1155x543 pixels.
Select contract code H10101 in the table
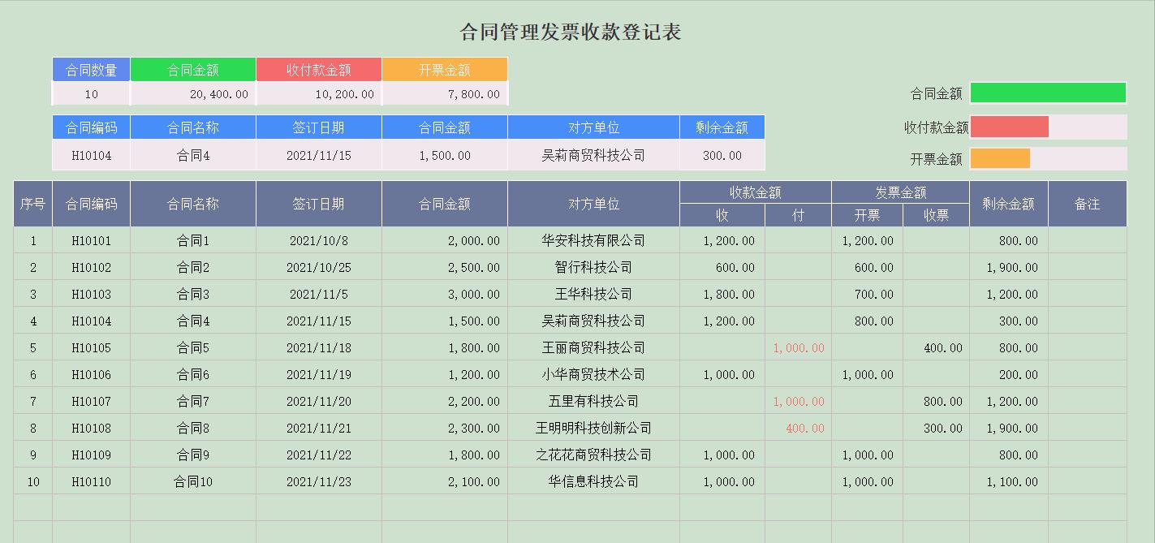[90, 240]
